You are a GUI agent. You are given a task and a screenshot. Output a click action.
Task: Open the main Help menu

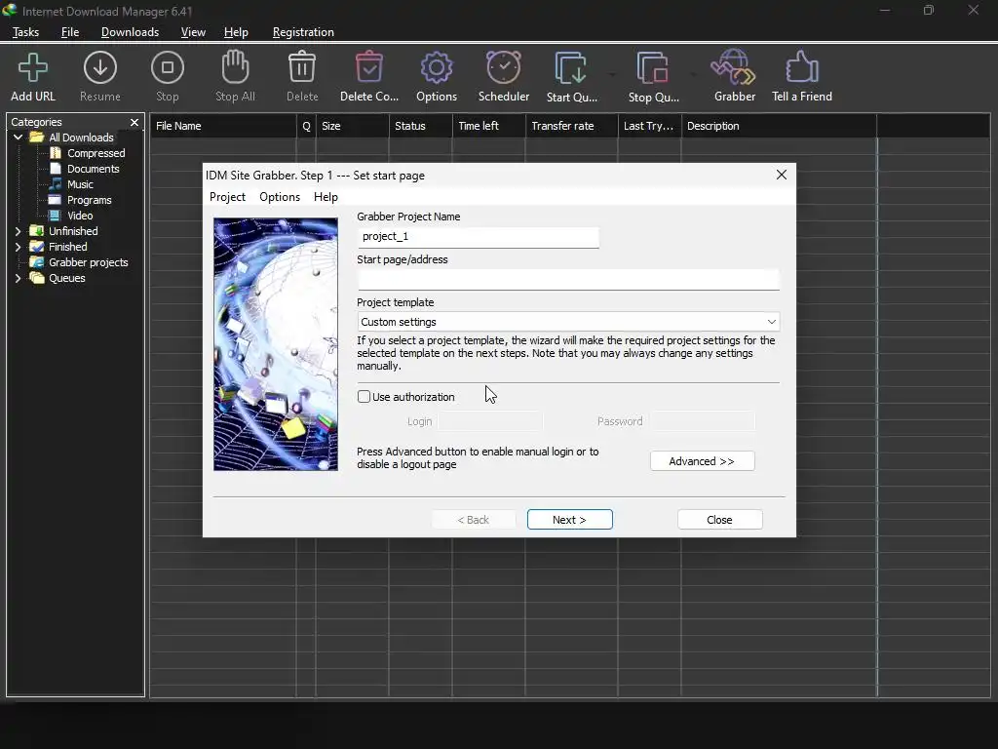(236, 32)
